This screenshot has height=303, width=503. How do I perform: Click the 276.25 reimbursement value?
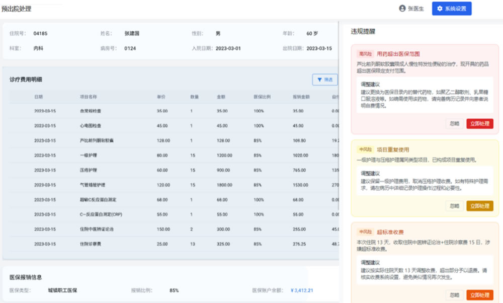pos(299,244)
